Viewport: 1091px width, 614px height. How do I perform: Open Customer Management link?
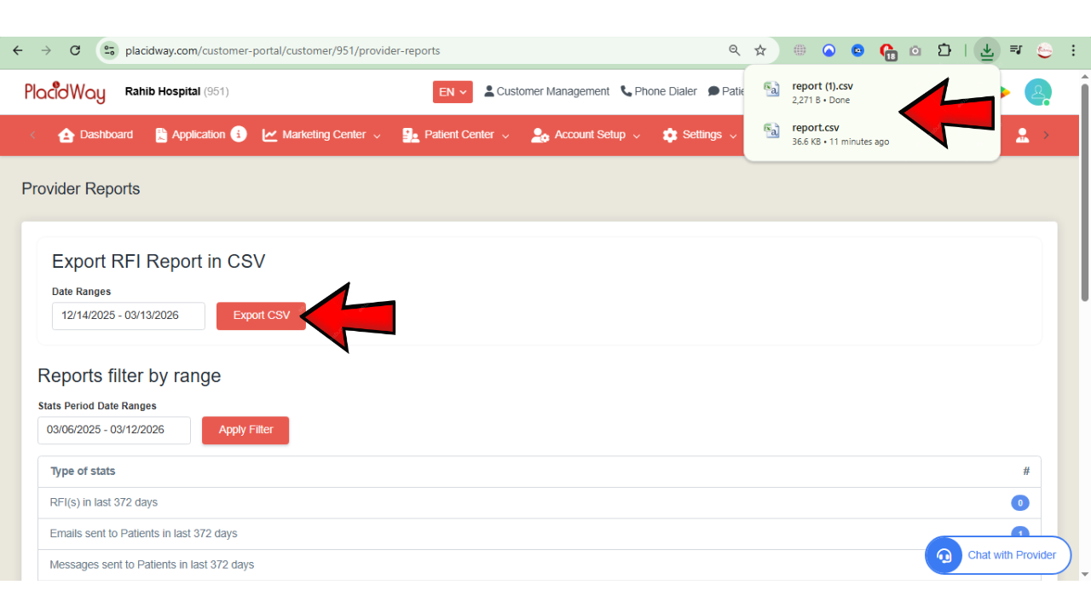coord(546,91)
